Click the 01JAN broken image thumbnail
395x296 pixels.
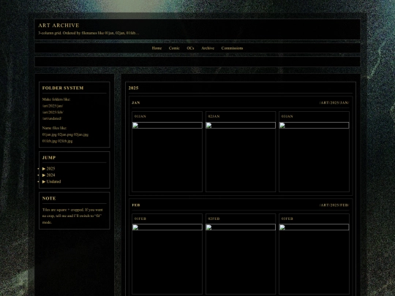167,126
